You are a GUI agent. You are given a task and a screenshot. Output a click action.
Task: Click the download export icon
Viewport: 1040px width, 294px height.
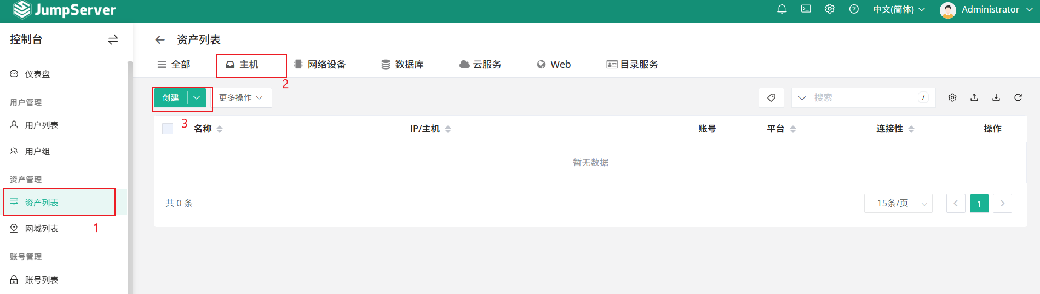tap(996, 97)
